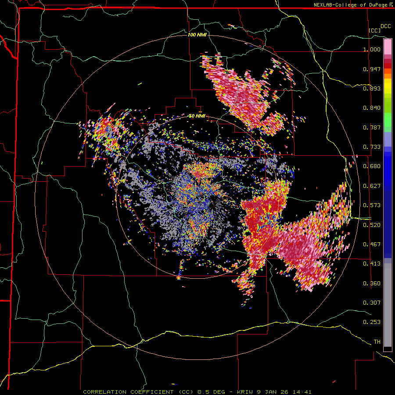Screen dimensions: 395x395
Task: Pick the lavender color bar segment
Action: pyautogui.click(x=388, y=139)
